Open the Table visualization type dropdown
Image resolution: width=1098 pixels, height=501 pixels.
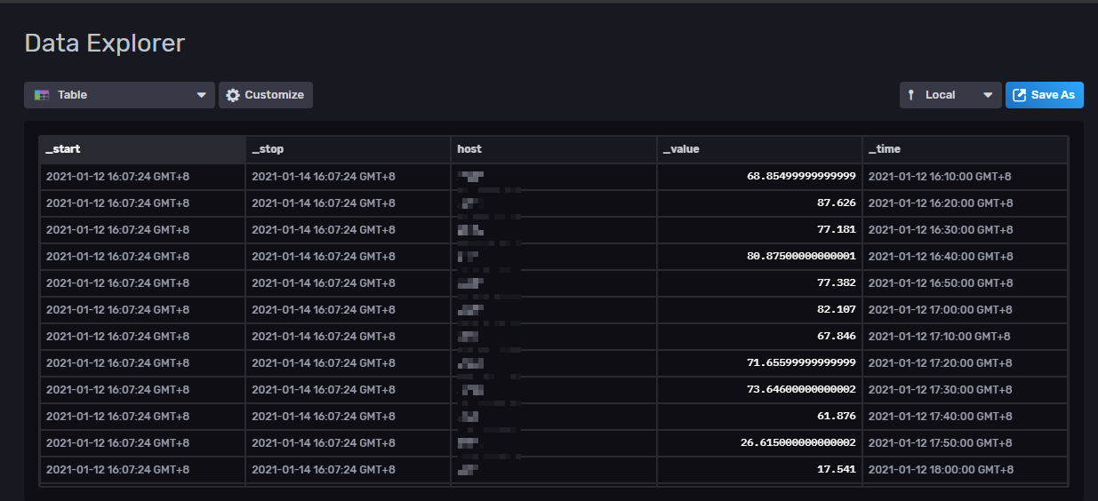[119, 95]
